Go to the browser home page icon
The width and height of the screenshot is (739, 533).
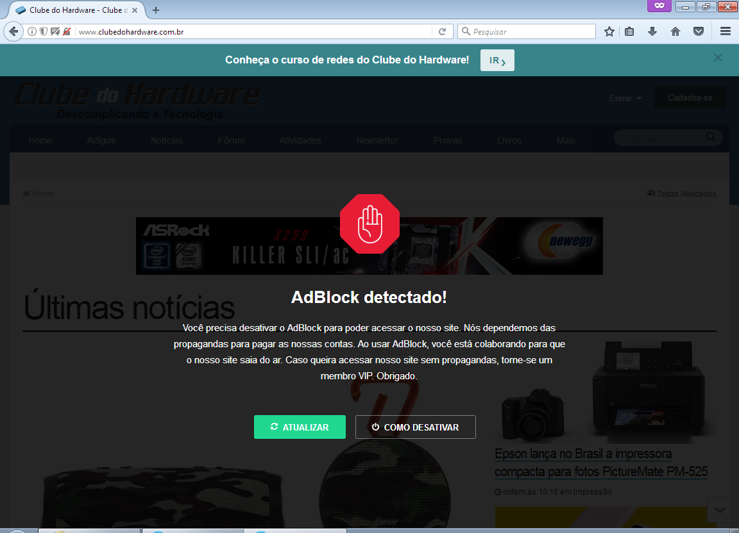point(675,31)
